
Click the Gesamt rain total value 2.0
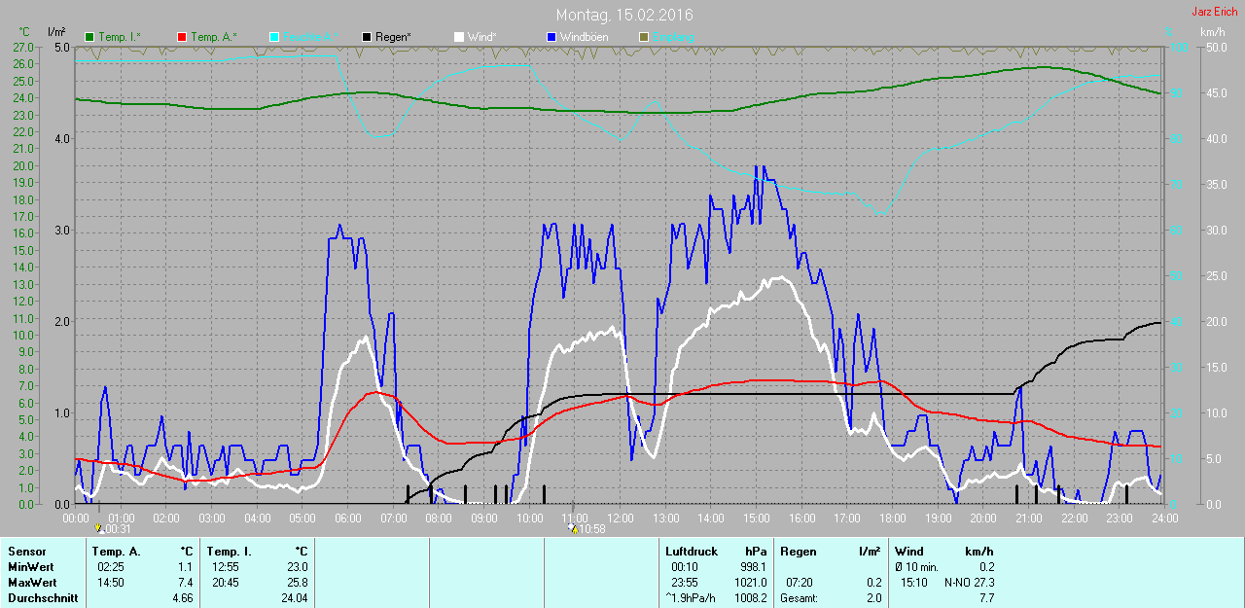[873, 598]
